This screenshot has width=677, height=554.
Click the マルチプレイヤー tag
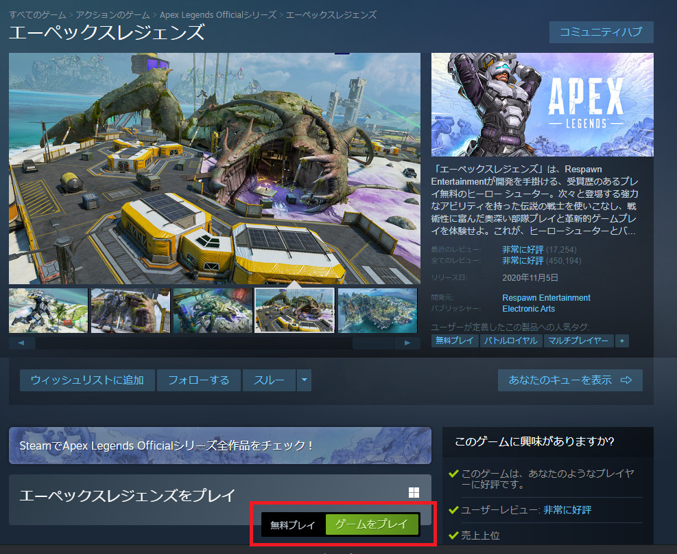coord(578,341)
